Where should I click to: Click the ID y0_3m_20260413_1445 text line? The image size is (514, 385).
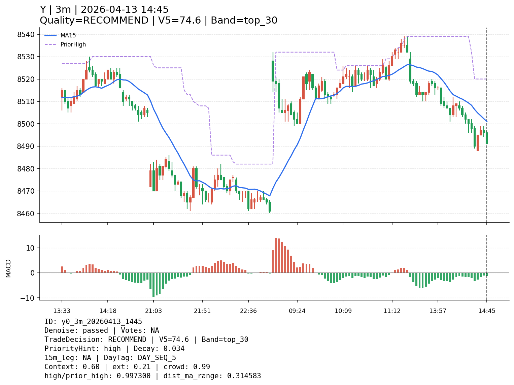pos(93,322)
